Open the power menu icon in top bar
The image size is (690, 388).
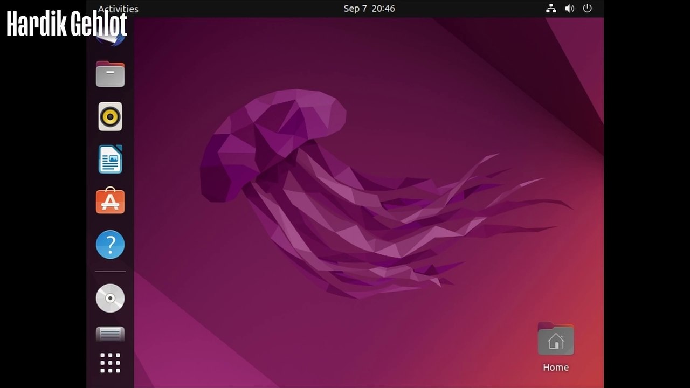[588, 9]
